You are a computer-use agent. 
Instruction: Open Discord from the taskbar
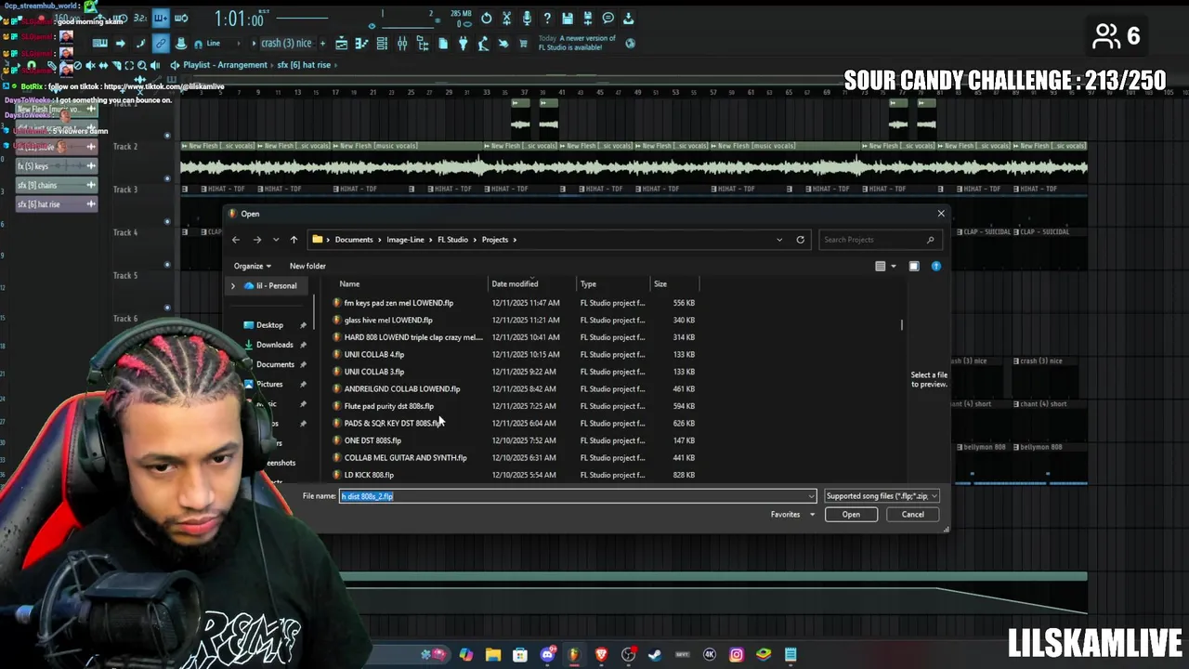547,654
